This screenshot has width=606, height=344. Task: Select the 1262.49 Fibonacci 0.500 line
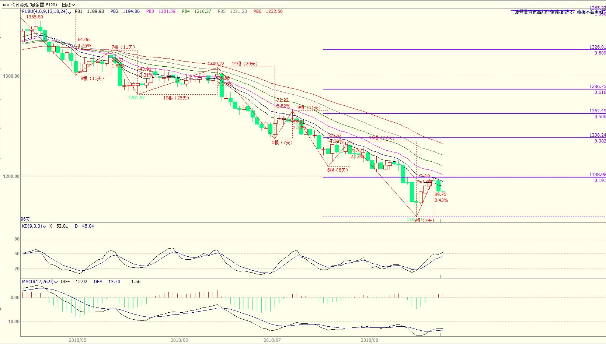(464, 113)
